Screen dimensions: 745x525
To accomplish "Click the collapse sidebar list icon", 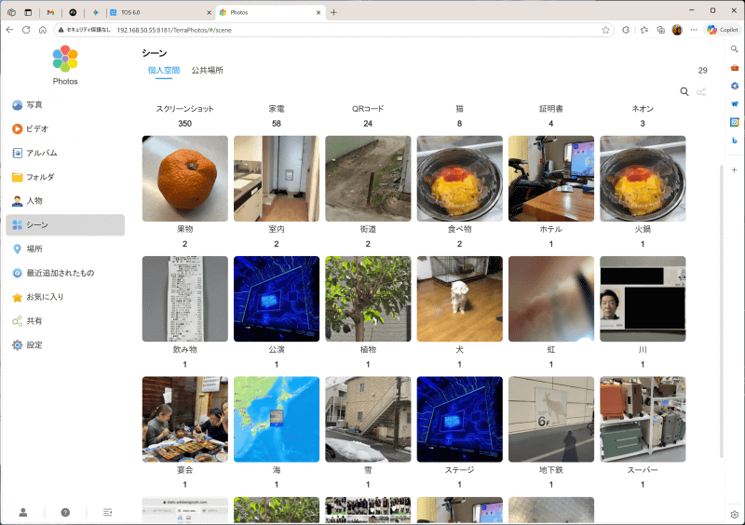I will click(107, 512).
